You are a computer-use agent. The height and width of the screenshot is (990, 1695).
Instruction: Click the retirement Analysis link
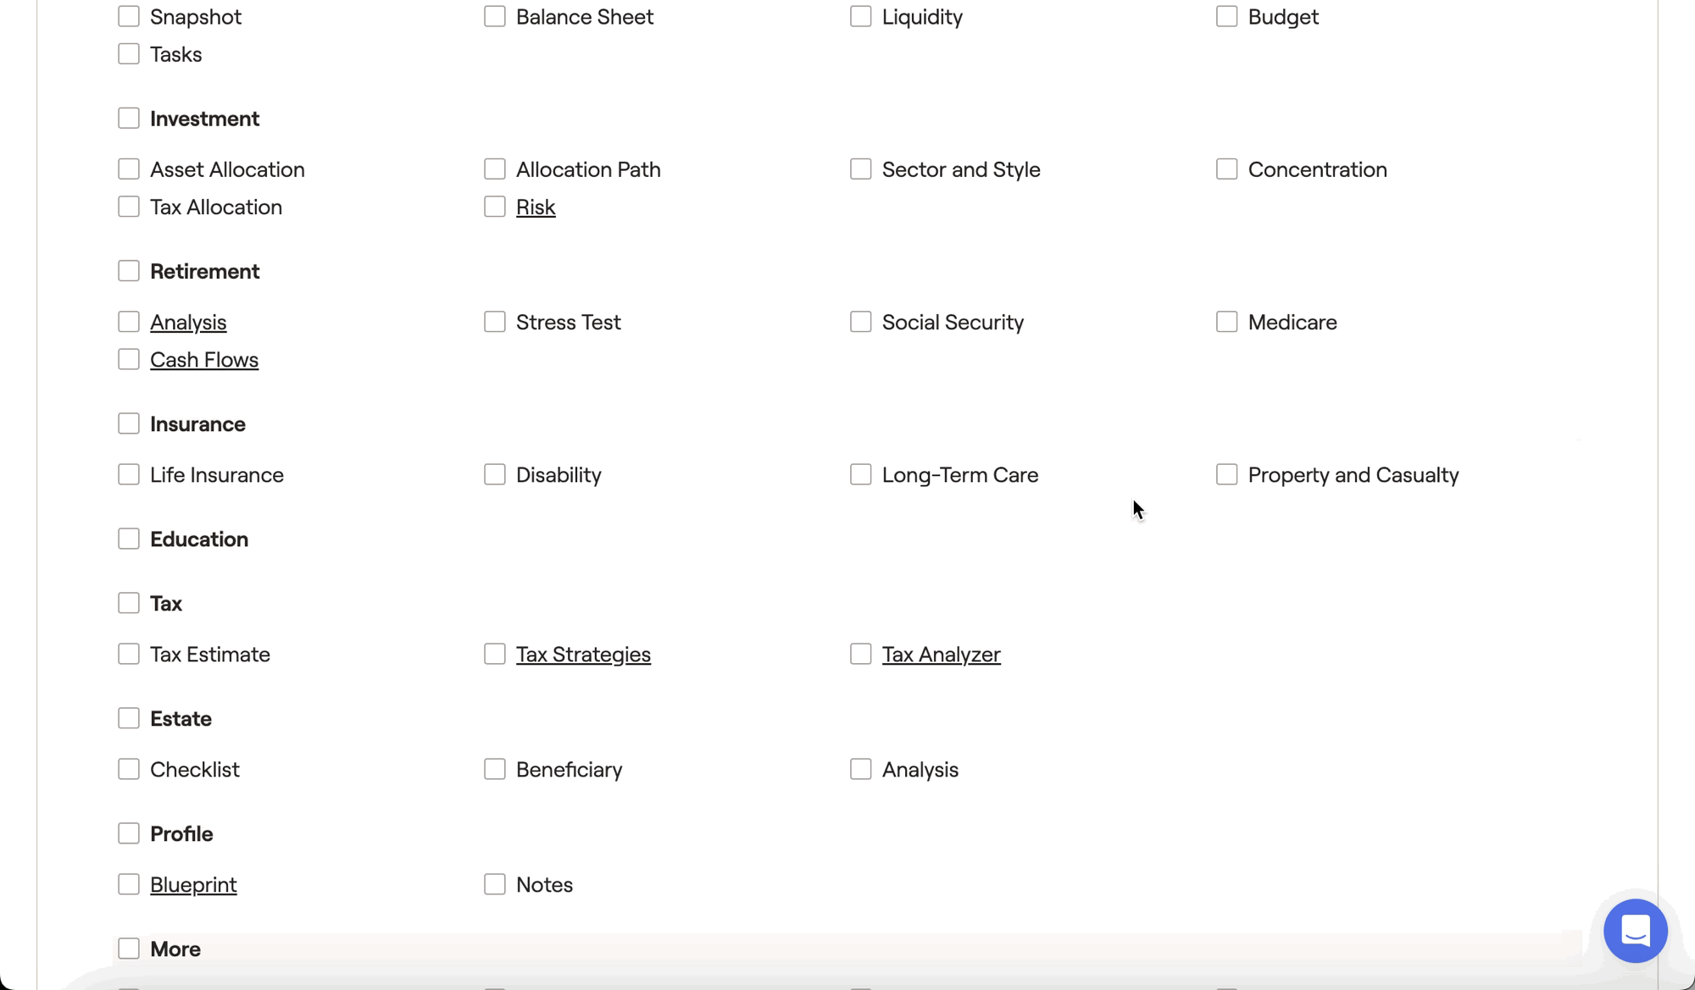tap(188, 322)
